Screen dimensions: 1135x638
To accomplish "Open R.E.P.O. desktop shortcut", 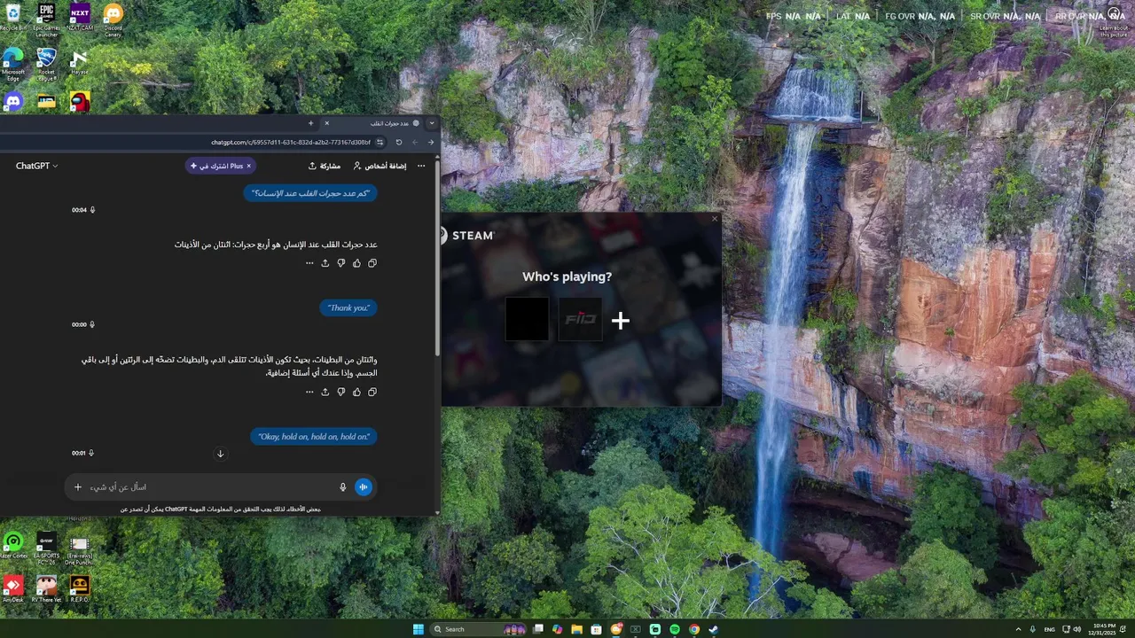I will pos(80,588).
